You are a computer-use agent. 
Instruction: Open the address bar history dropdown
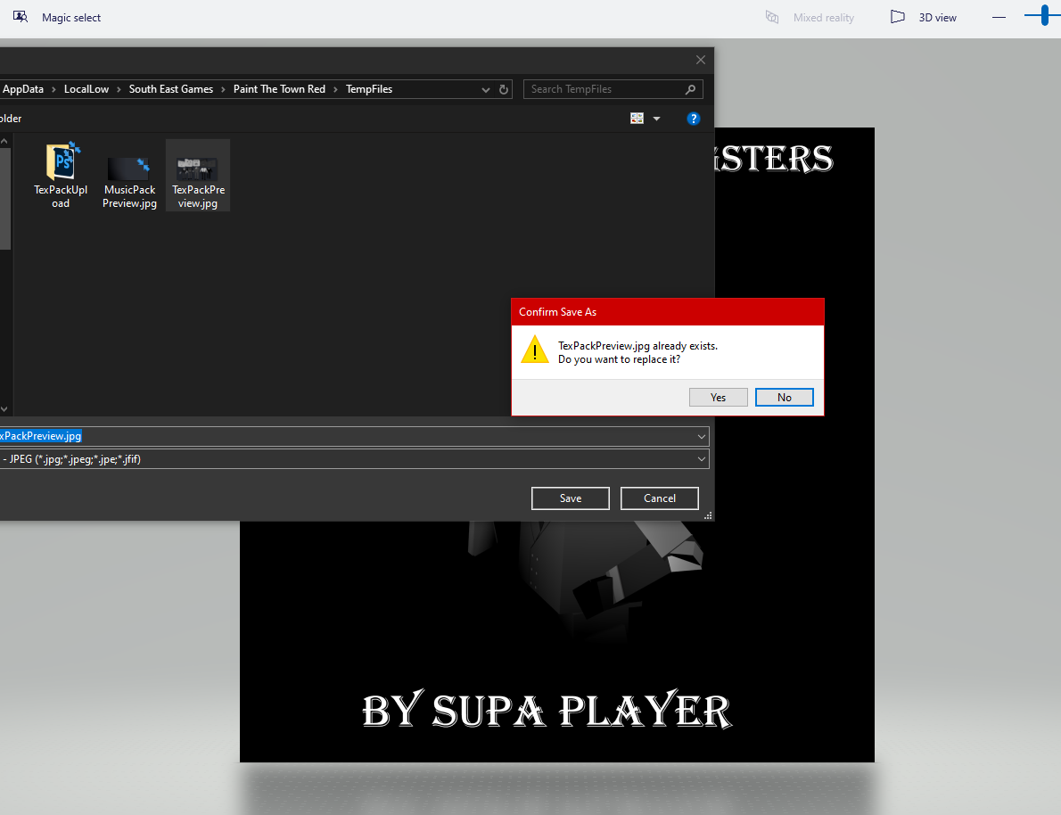coord(485,89)
